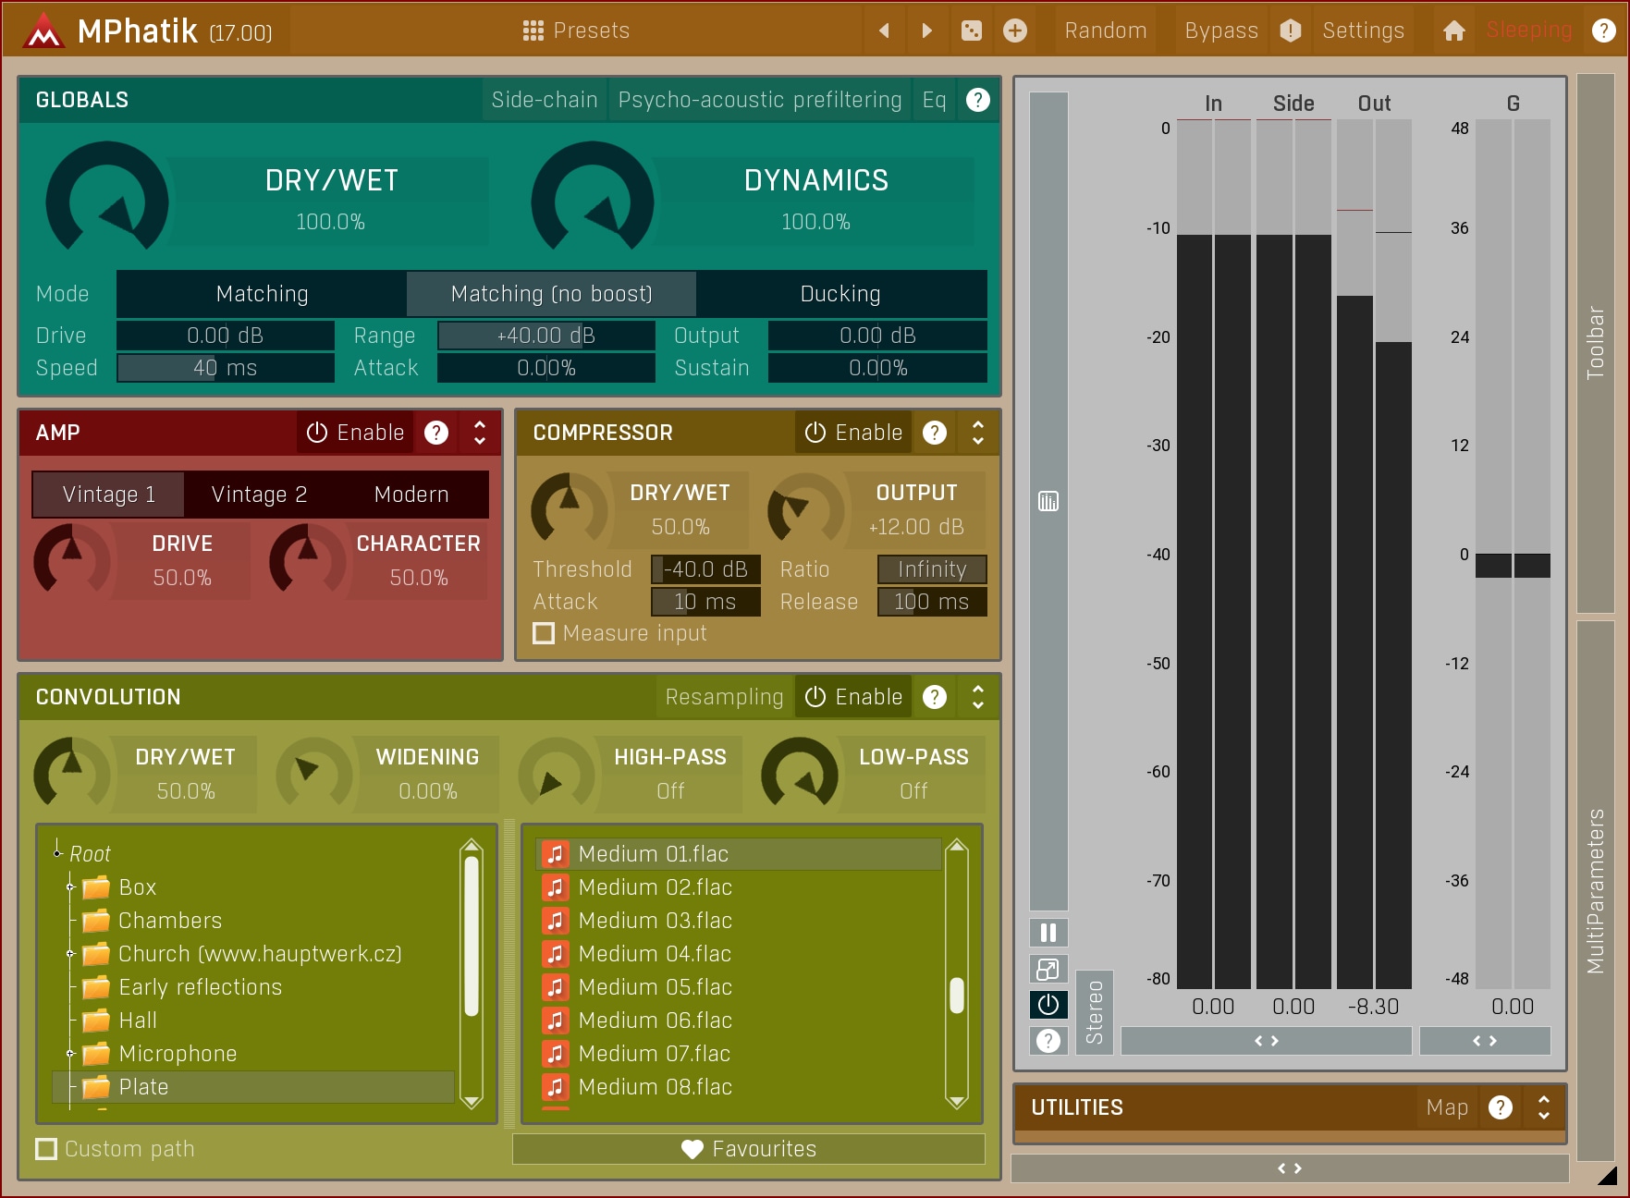Go to the previous preset arrow
The height and width of the screenshot is (1198, 1630).
[884, 31]
